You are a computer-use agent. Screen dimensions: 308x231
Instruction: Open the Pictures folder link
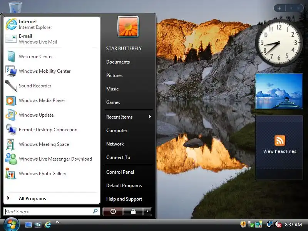click(x=114, y=75)
